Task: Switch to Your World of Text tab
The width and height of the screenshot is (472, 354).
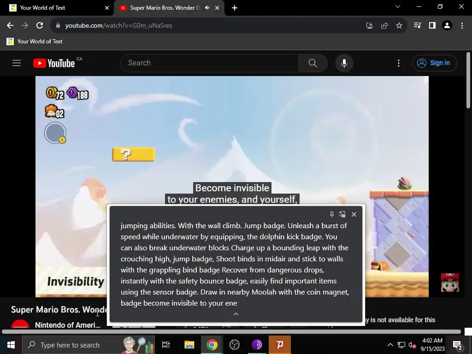Action: (56, 8)
